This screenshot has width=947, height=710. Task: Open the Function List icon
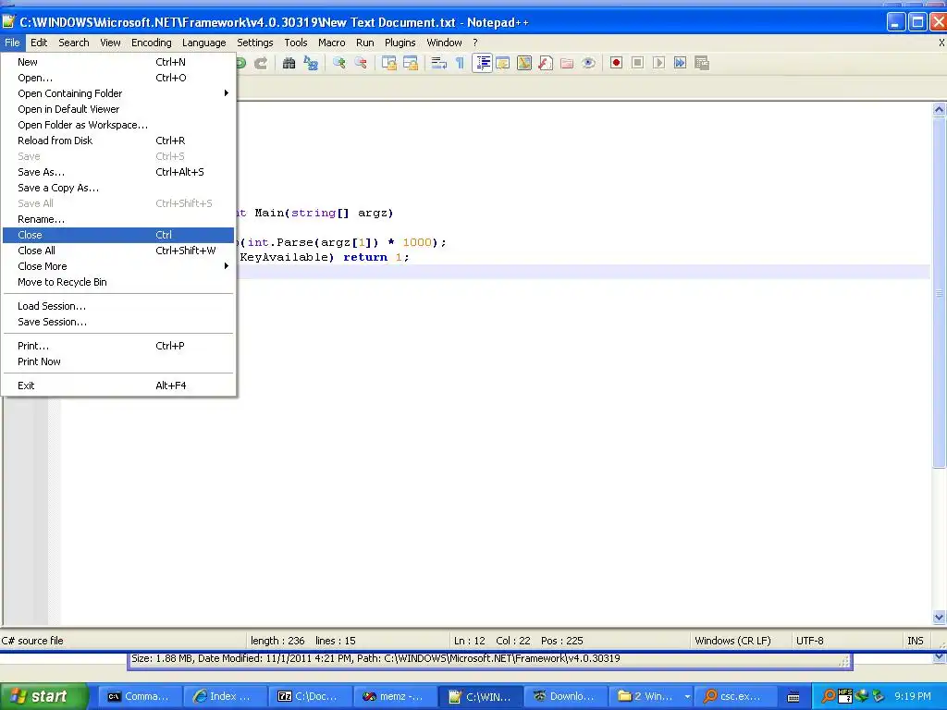(546, 63)
